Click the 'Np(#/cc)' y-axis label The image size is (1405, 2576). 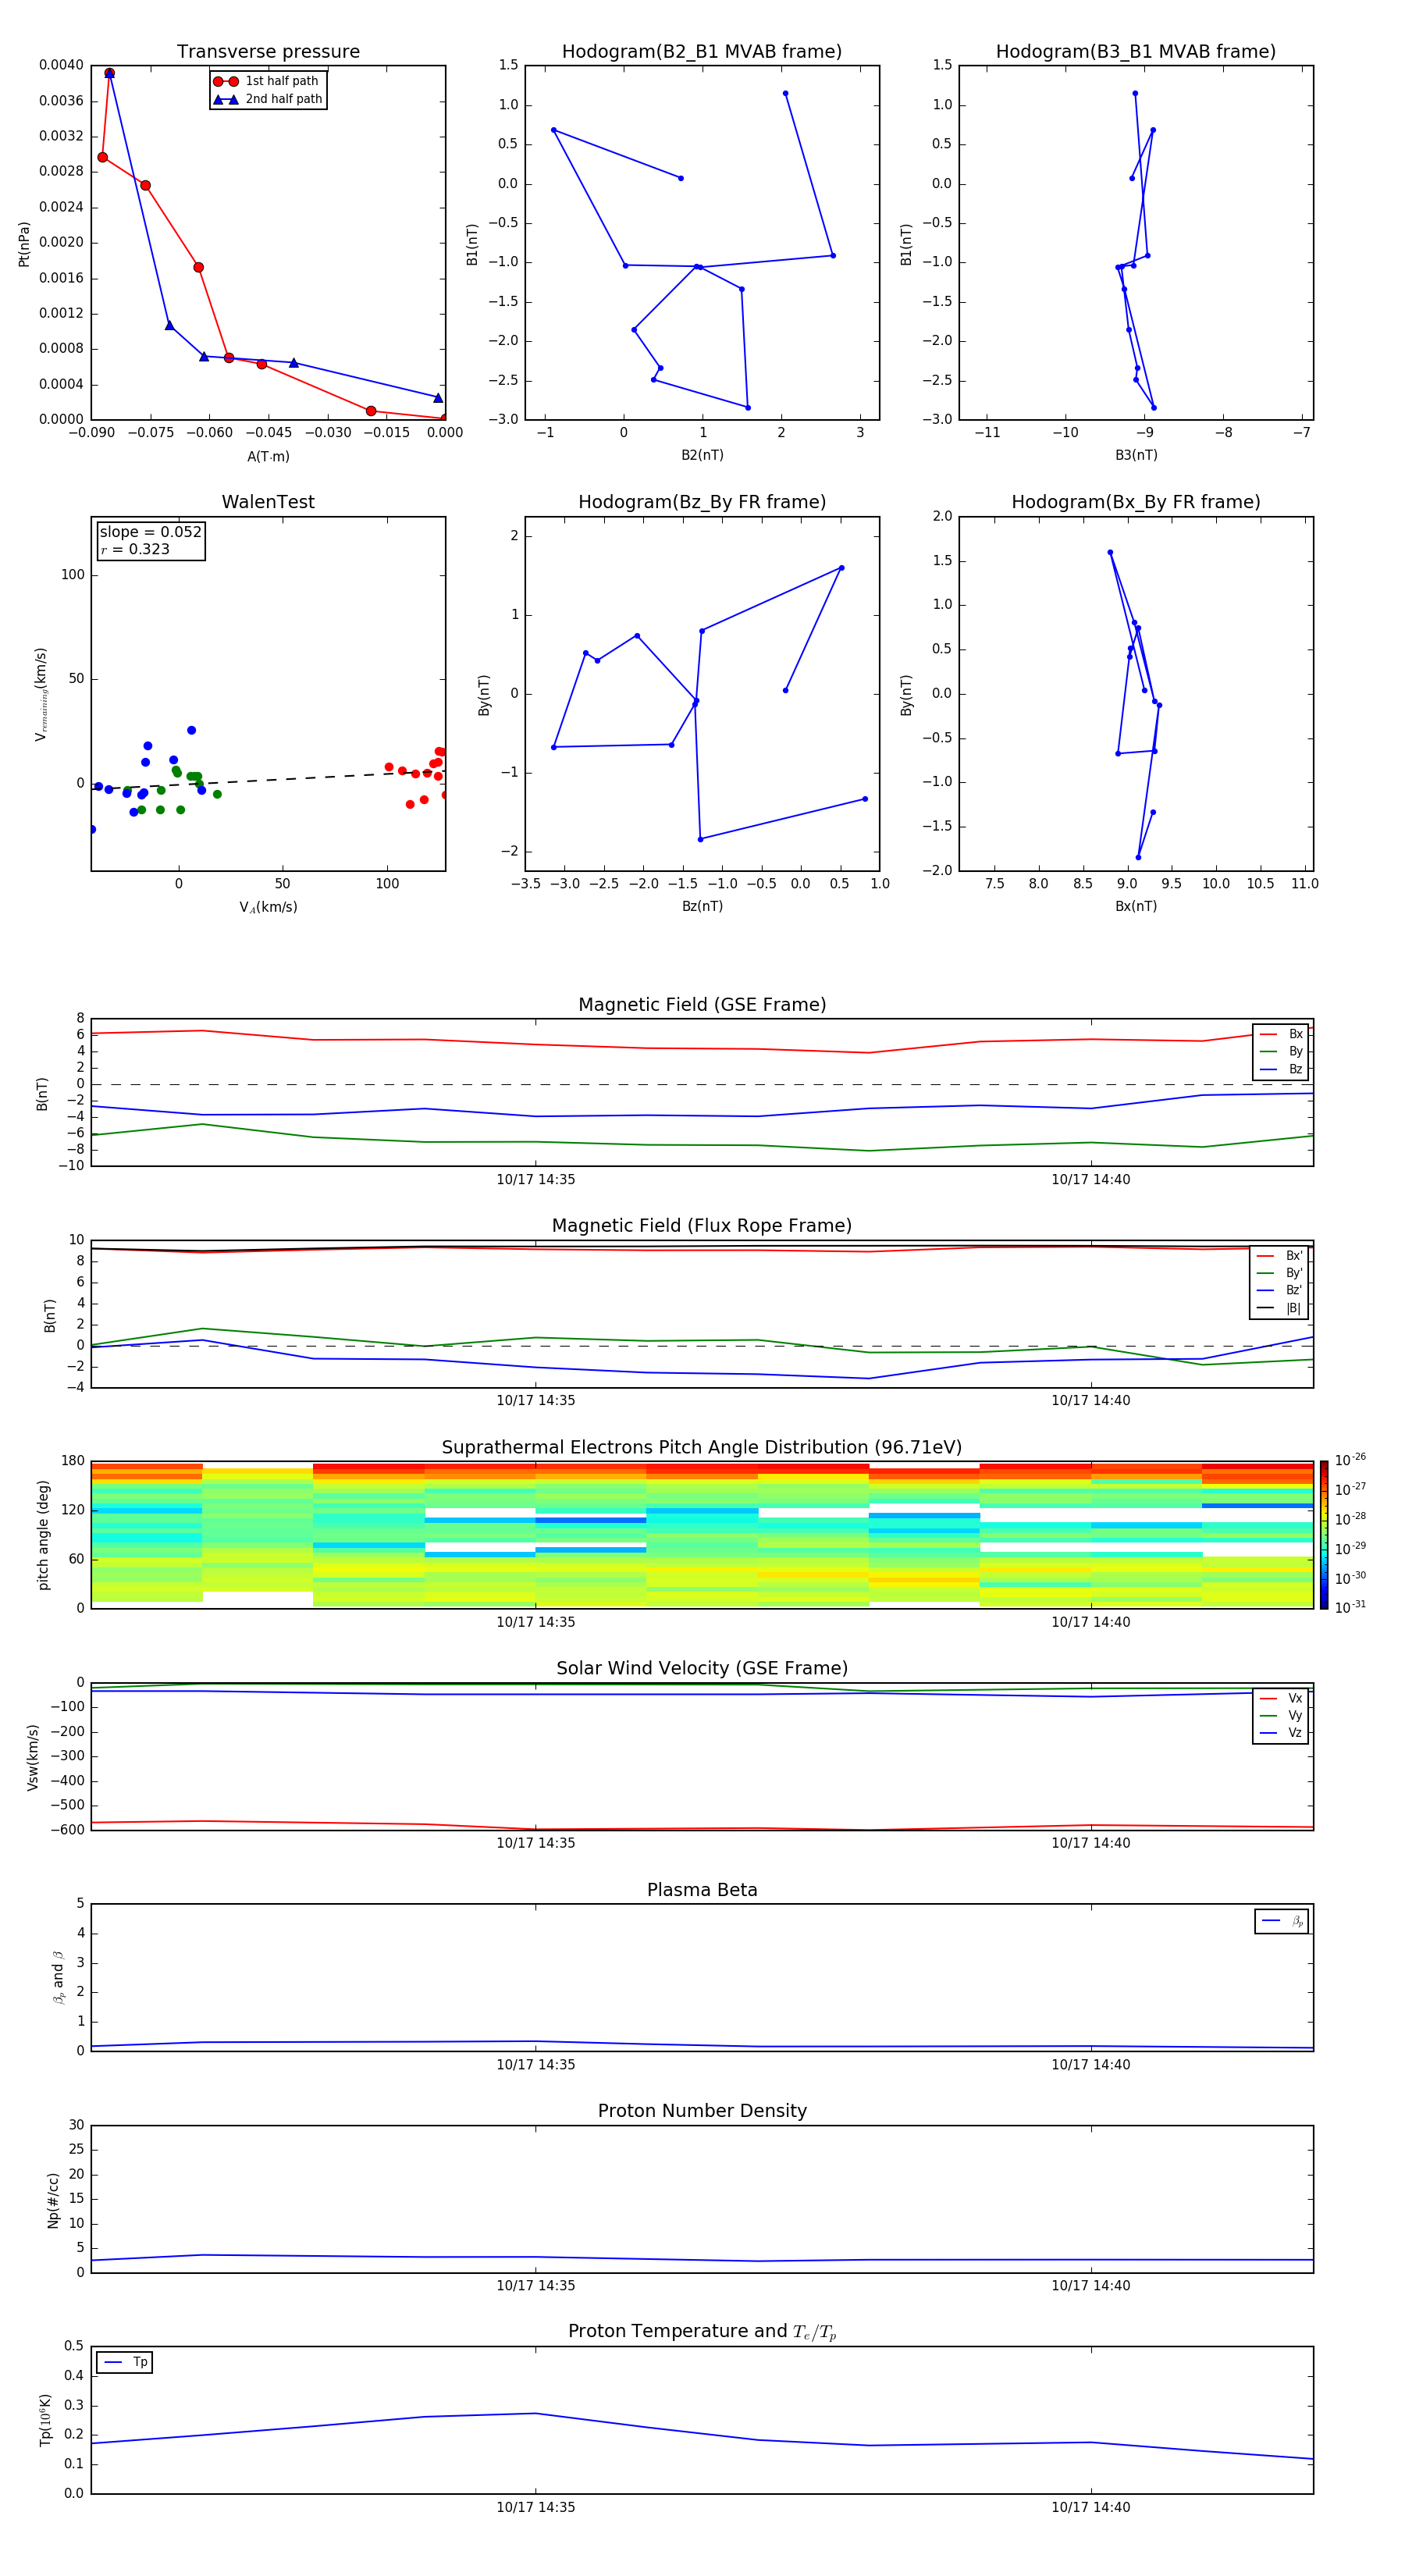click(x=53, y=2200)
